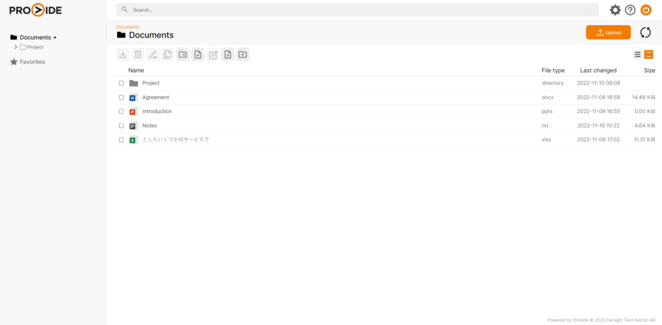This screenshot has height=325, width=662.
Task: Click the 'directory' file type cell
Action: (553, 83)
